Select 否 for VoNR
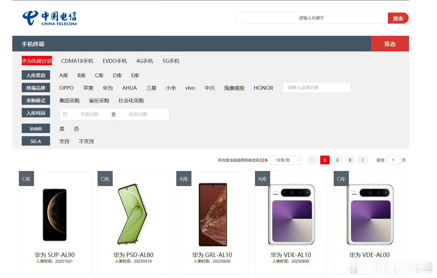The width and height of the screenshot is (437, 278). 76,129
